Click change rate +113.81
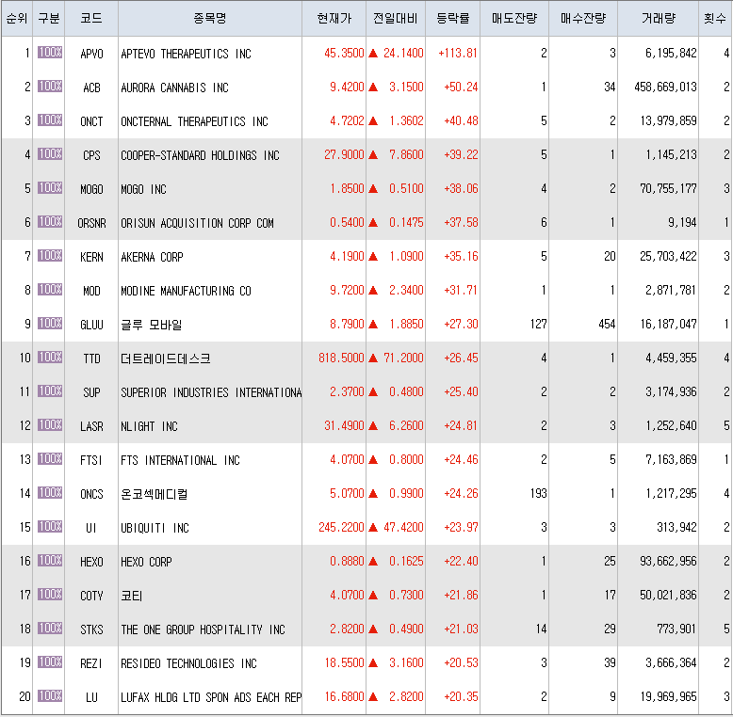 coord(458,53)
